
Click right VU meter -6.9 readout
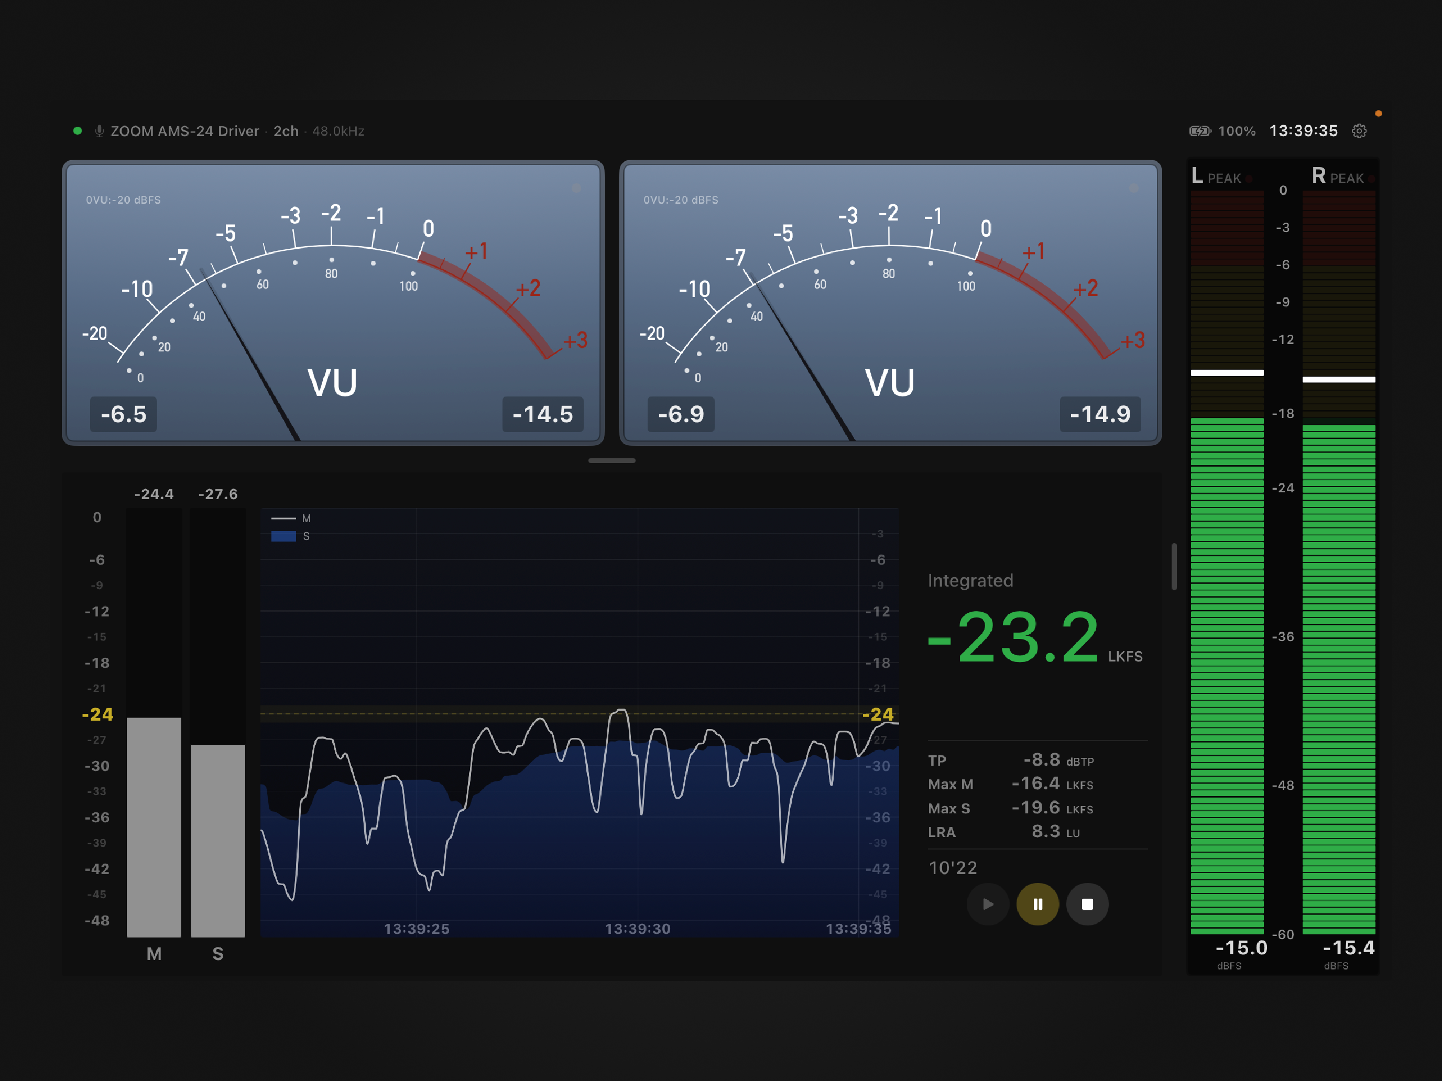click(681, 414)
